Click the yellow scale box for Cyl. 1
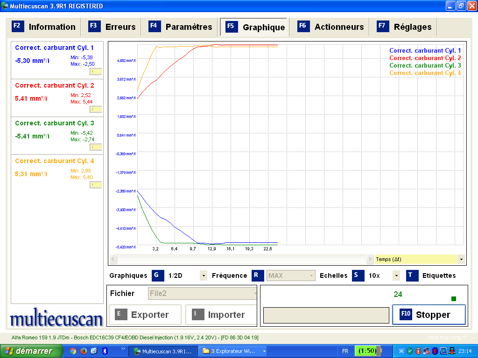 tap(96, 72)
